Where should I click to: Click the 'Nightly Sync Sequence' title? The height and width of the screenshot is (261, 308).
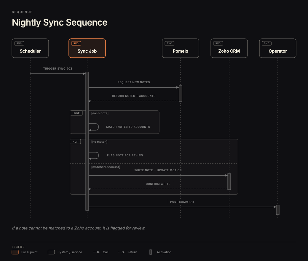coord(60,23)
